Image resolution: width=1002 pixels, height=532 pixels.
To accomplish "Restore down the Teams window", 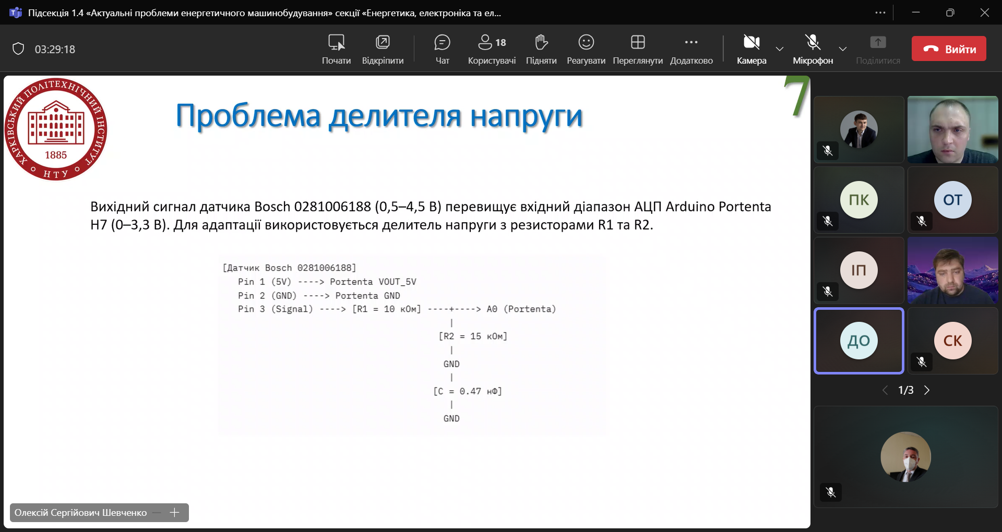I will click(950, 13).
